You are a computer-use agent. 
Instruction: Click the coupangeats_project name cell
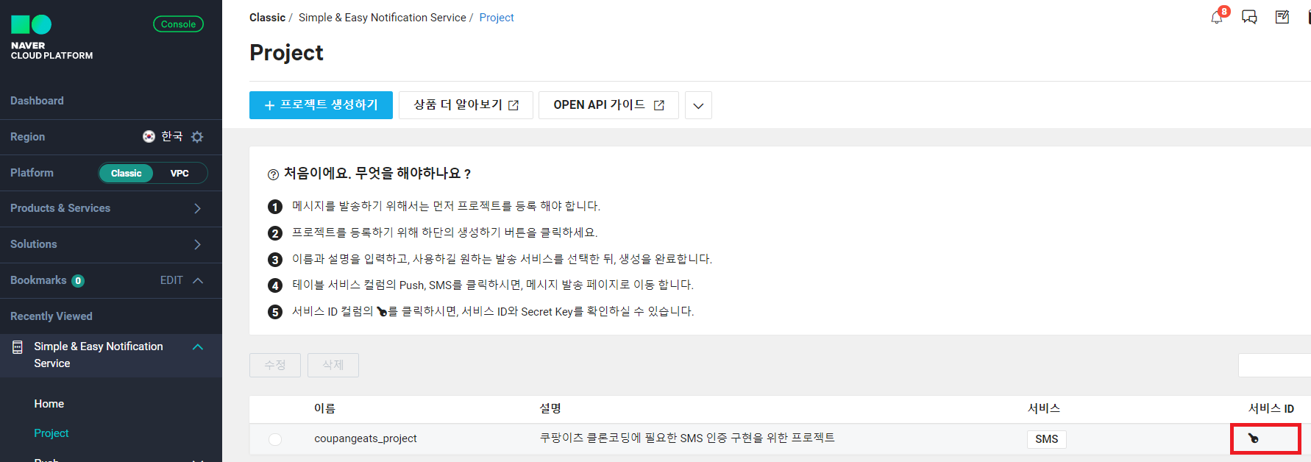[366, 438]
